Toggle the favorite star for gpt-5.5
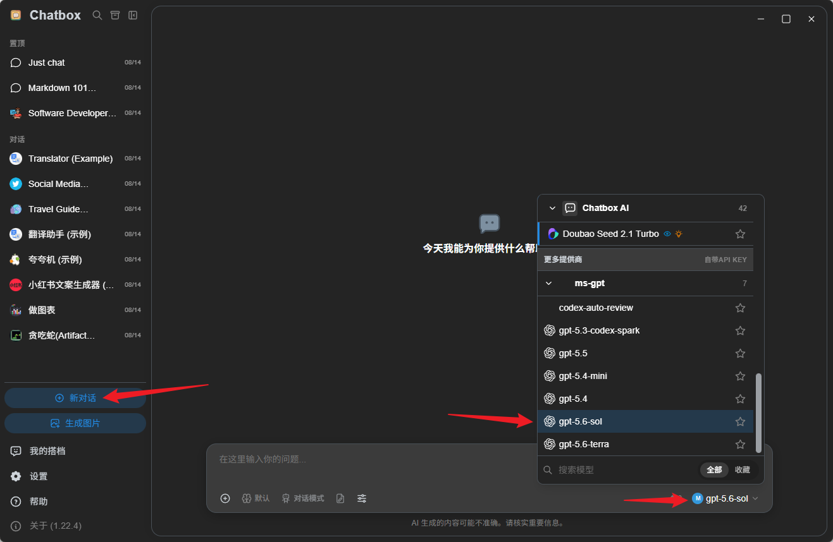Image resolution: width=833 pixels, height=542 pixels. tap(740, 353)
